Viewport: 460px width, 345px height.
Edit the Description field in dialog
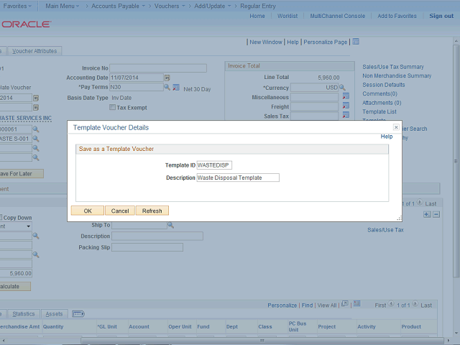click(238, 178)
